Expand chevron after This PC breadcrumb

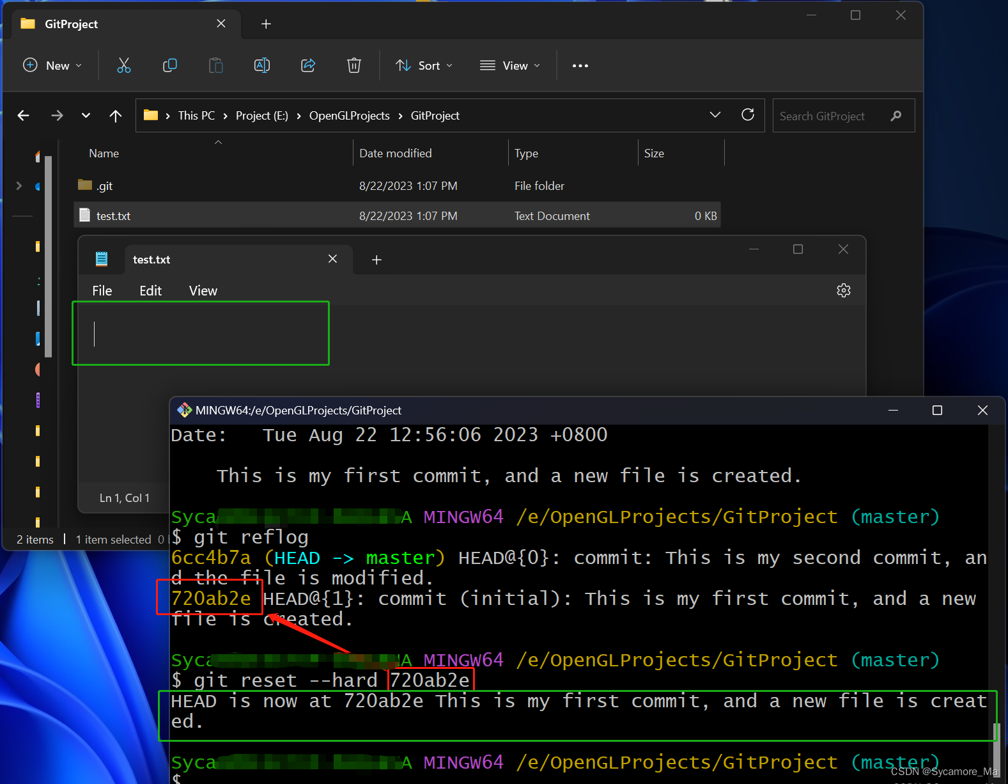(225, 116)
